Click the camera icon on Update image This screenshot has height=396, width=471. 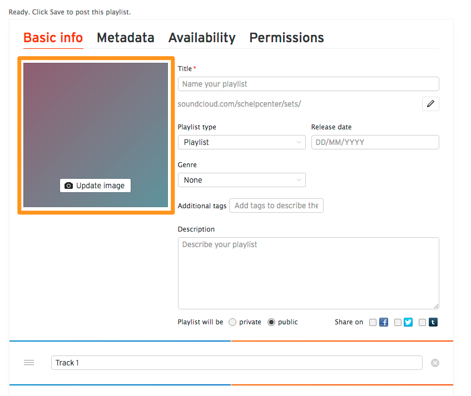[x=69, y=186]
